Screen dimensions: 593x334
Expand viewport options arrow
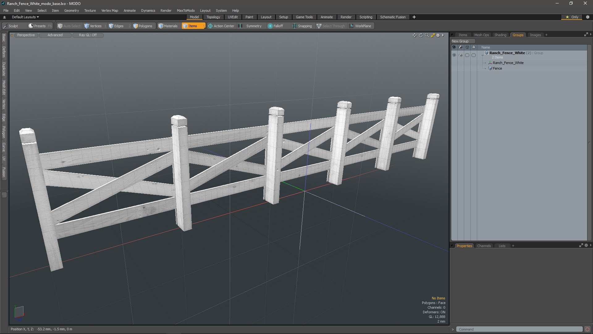coord(443,35)
